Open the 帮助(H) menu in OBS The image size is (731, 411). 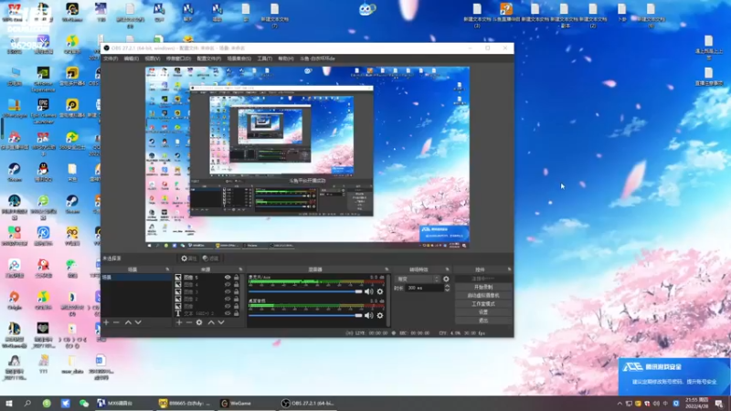286,58
